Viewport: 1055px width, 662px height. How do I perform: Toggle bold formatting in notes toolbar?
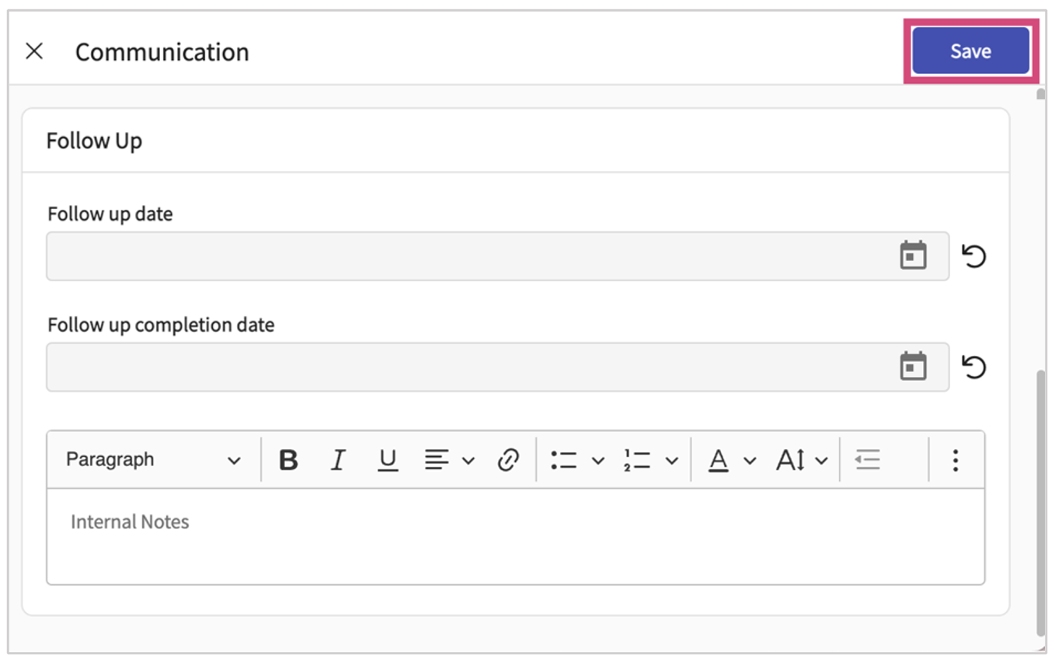tap(288, 460)
